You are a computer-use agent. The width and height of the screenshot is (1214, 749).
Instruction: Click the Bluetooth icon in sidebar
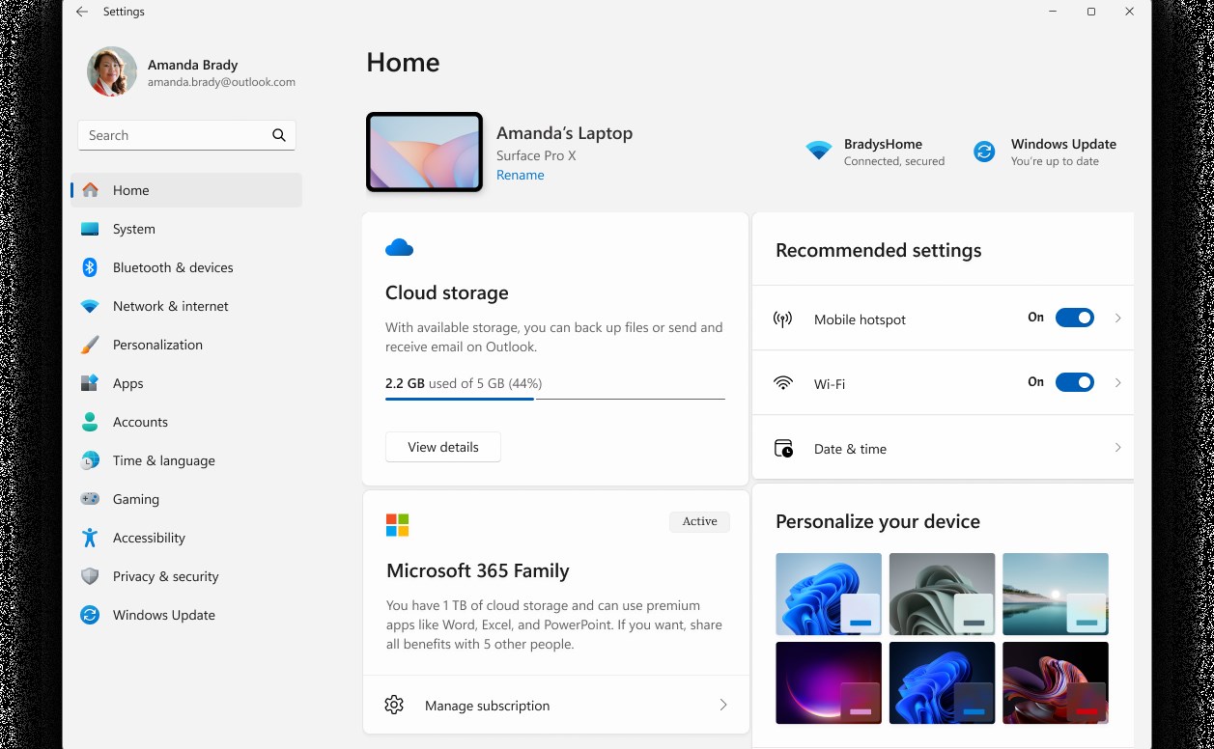pos(90,267)
